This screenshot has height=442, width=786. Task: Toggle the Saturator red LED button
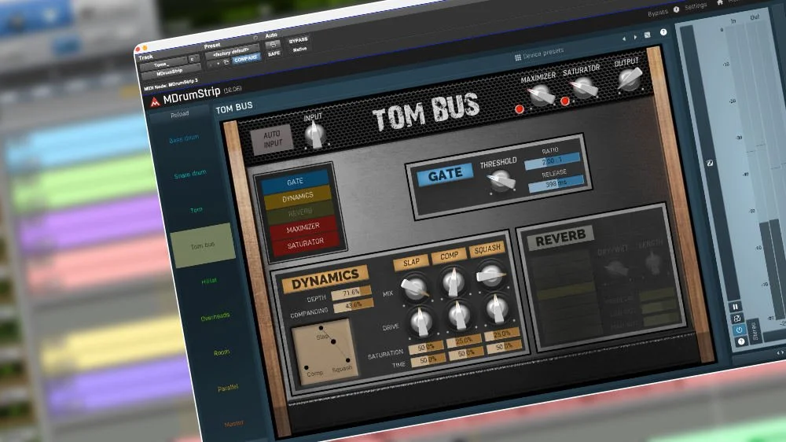coord(565,101)
